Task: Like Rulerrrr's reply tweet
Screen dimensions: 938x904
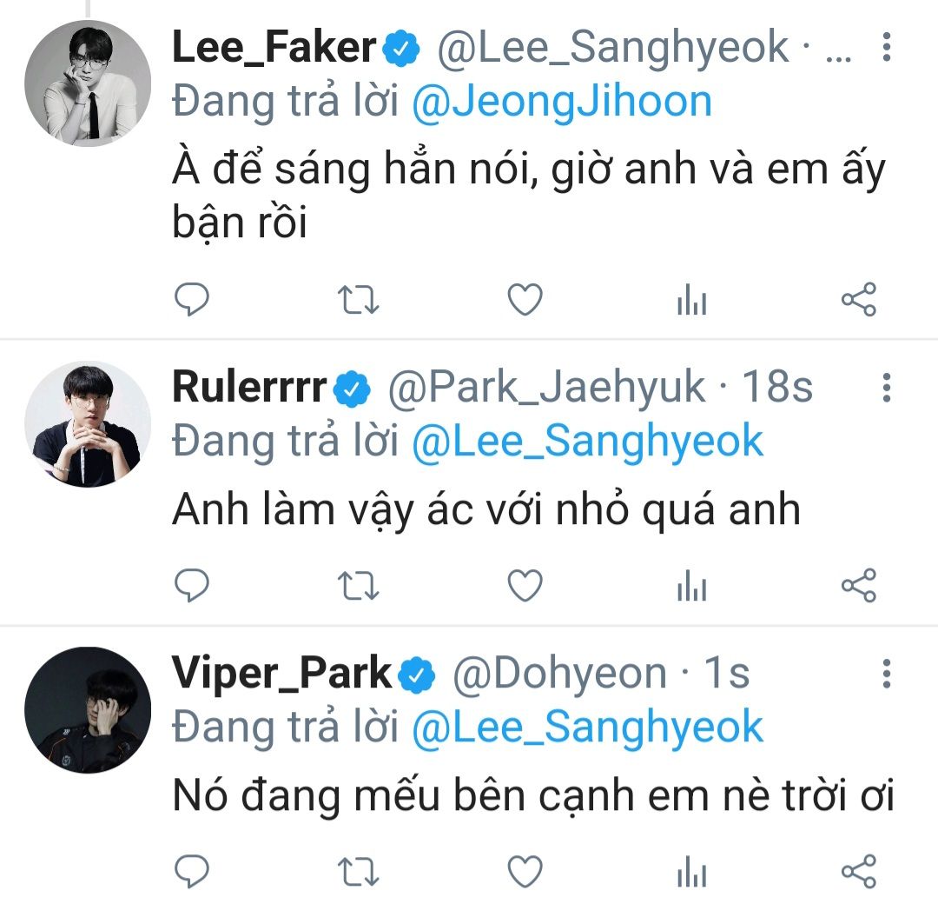Action: tap(525, 588)
